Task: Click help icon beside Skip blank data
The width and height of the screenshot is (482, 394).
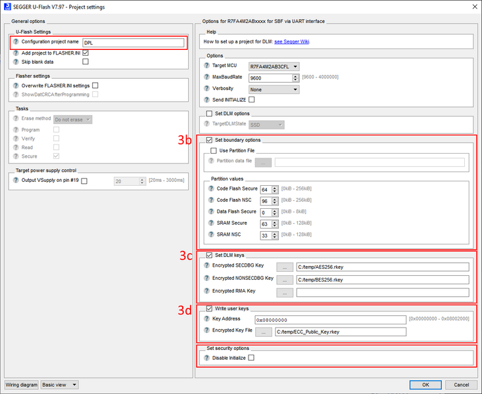Action: 16,62
